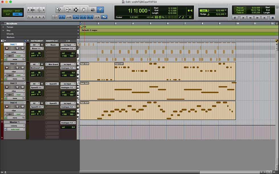The image size is (279, 174).
Task: Click Inst 1 MIDI volume field
Action: (x=36, y=53)
